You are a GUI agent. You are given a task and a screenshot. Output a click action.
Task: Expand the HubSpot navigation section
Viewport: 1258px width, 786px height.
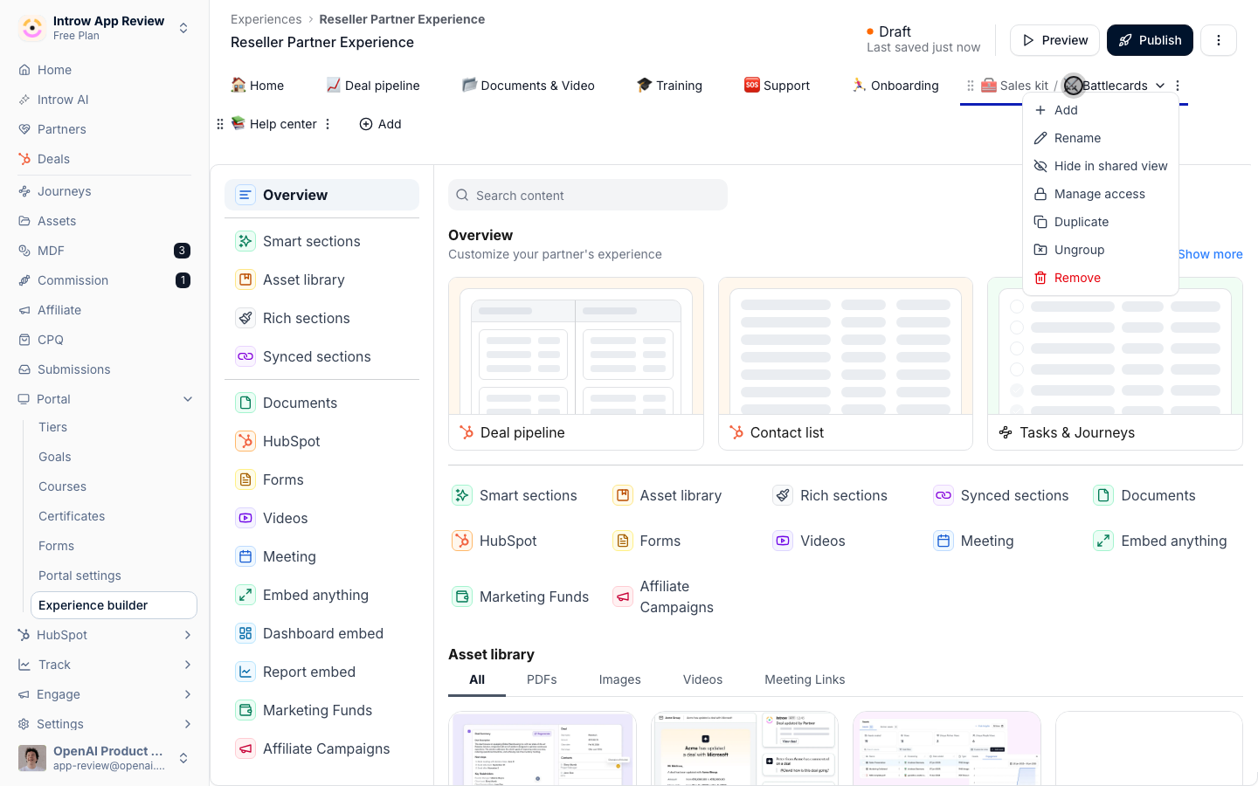click(188, 635)
